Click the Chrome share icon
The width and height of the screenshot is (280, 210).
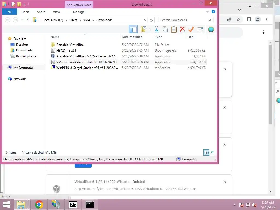point(229,20)
